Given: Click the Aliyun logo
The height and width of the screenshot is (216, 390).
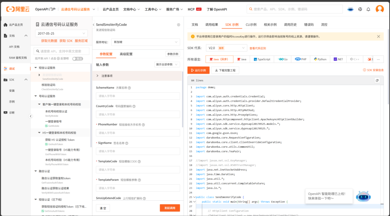Looking at the screenshot, I should coord(17,9).
